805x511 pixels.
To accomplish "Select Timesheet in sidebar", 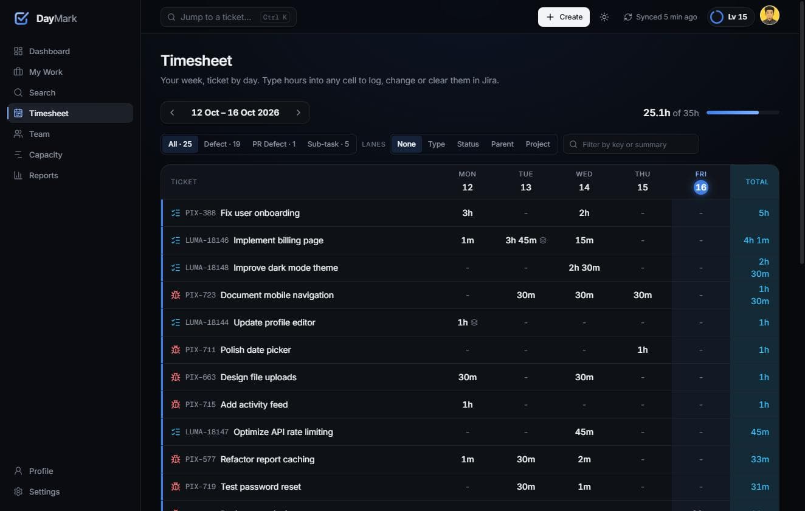I will point(70,113).
